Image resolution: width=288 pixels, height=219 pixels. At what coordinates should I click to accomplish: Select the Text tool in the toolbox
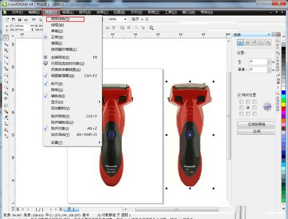[6, 99]
